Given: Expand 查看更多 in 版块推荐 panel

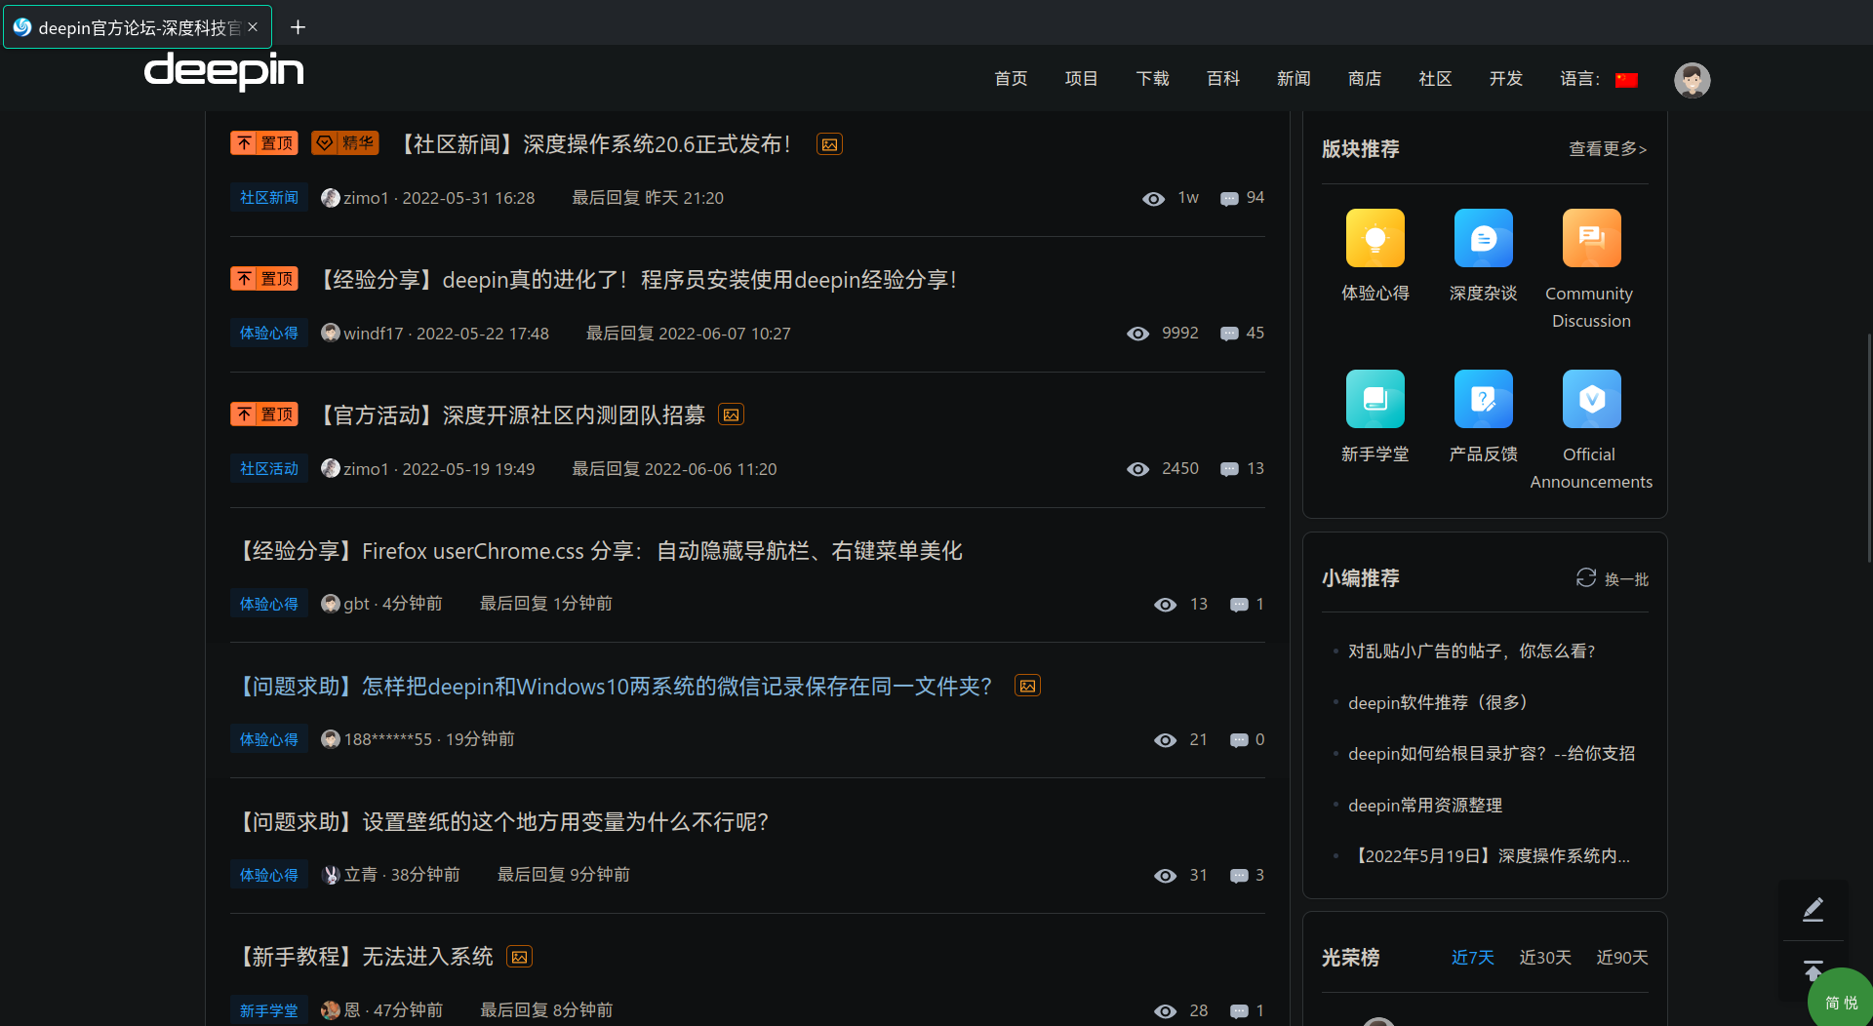Looking at the screenshot, I should tap(1607, 148).
